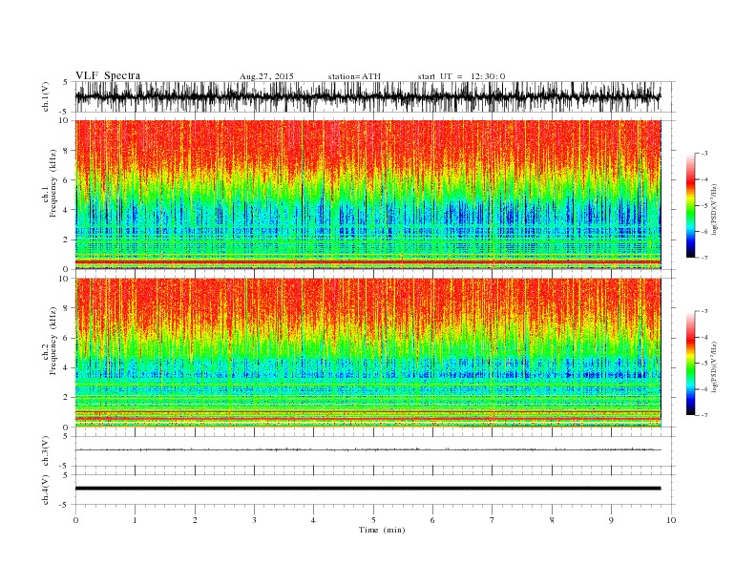This screenshot has width=756, height=584.
Task: Click the '-7' label on ch.1 color bar
Action: pos(703,258)
